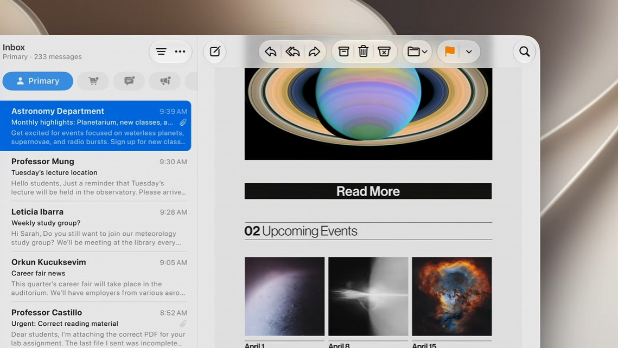Screen dimensions: 618x348
Task: Toggle the orange flag on message
Action: coord(450,51)
